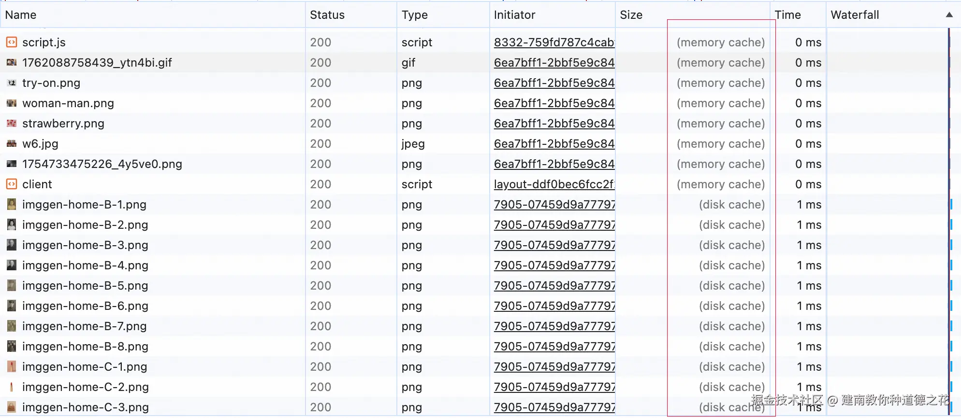Click the try-on.png thumbnail icon
The width and height of the screenshot is (961, 418).
[12, 83]
